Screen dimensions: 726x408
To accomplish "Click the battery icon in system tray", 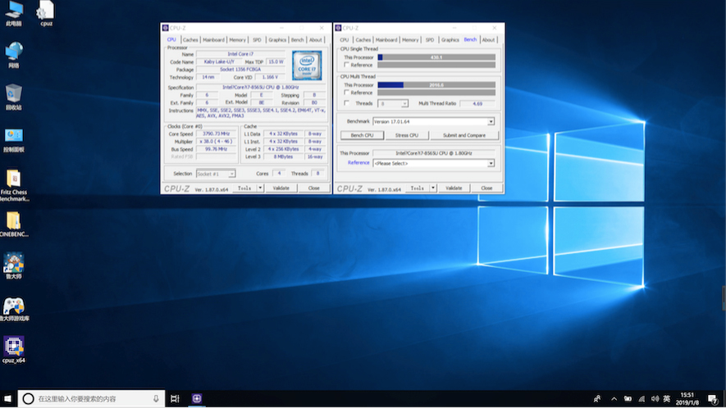I will (x=628, y=399).
